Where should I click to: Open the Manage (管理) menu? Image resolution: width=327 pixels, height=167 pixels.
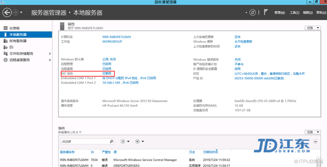(x=280, y=13)
